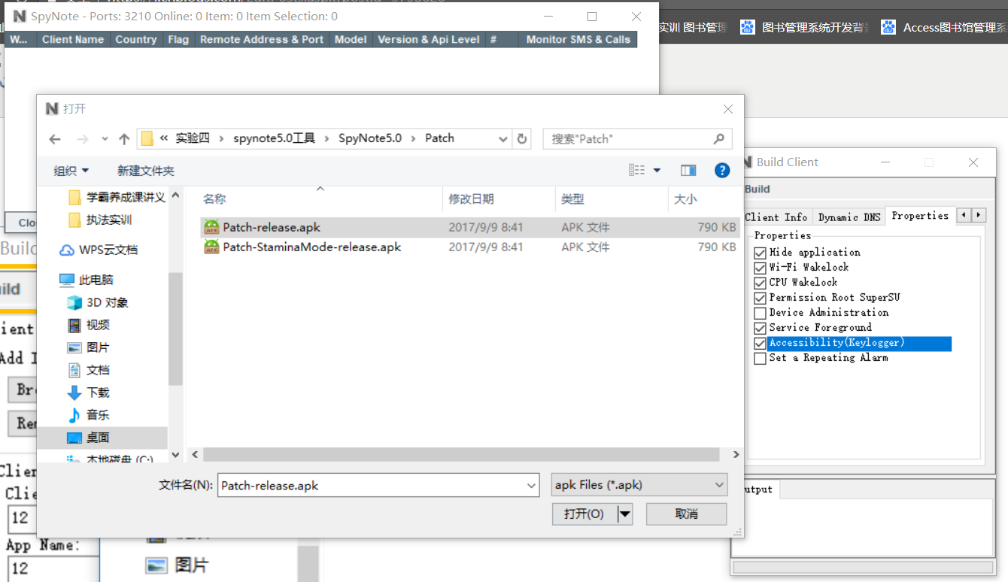The height and width of the screenshot is (582, 1008).
Task: Open the 下载 downloads folder icon
Action: (x=74, y=393)
